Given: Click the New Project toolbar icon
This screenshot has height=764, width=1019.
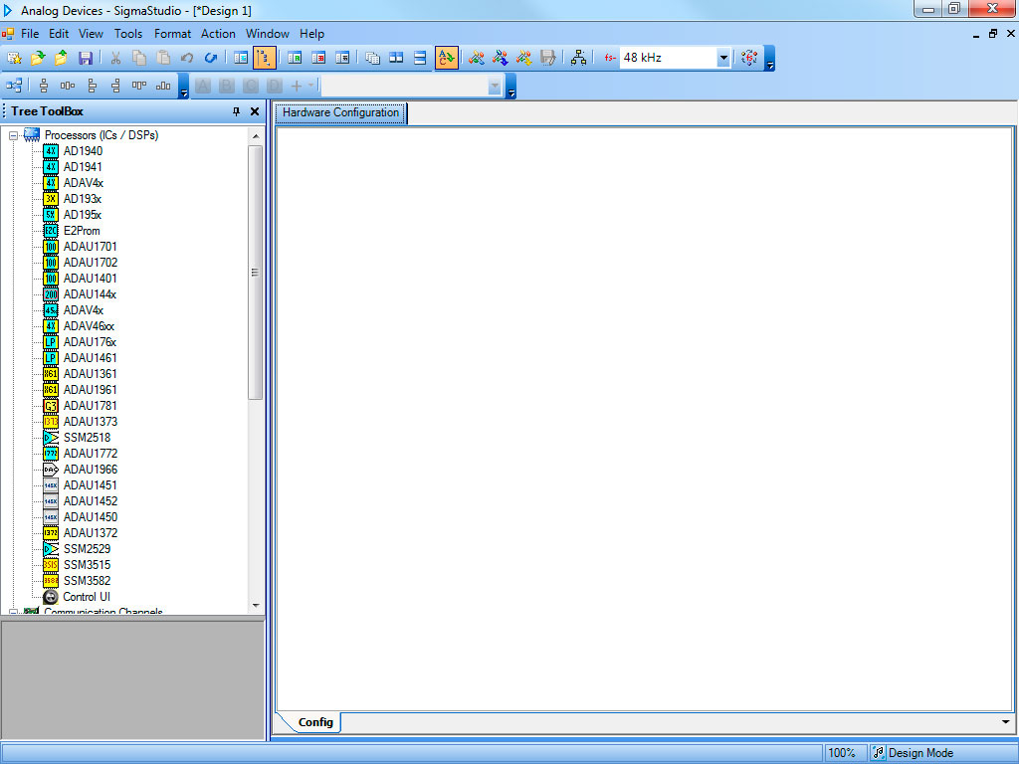Looking at the screenshot, I should (x=14, y=58).
